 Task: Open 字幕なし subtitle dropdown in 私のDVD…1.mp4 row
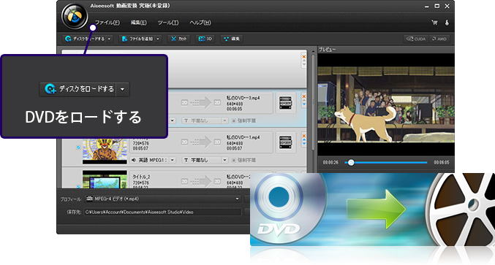click(205, 160)
